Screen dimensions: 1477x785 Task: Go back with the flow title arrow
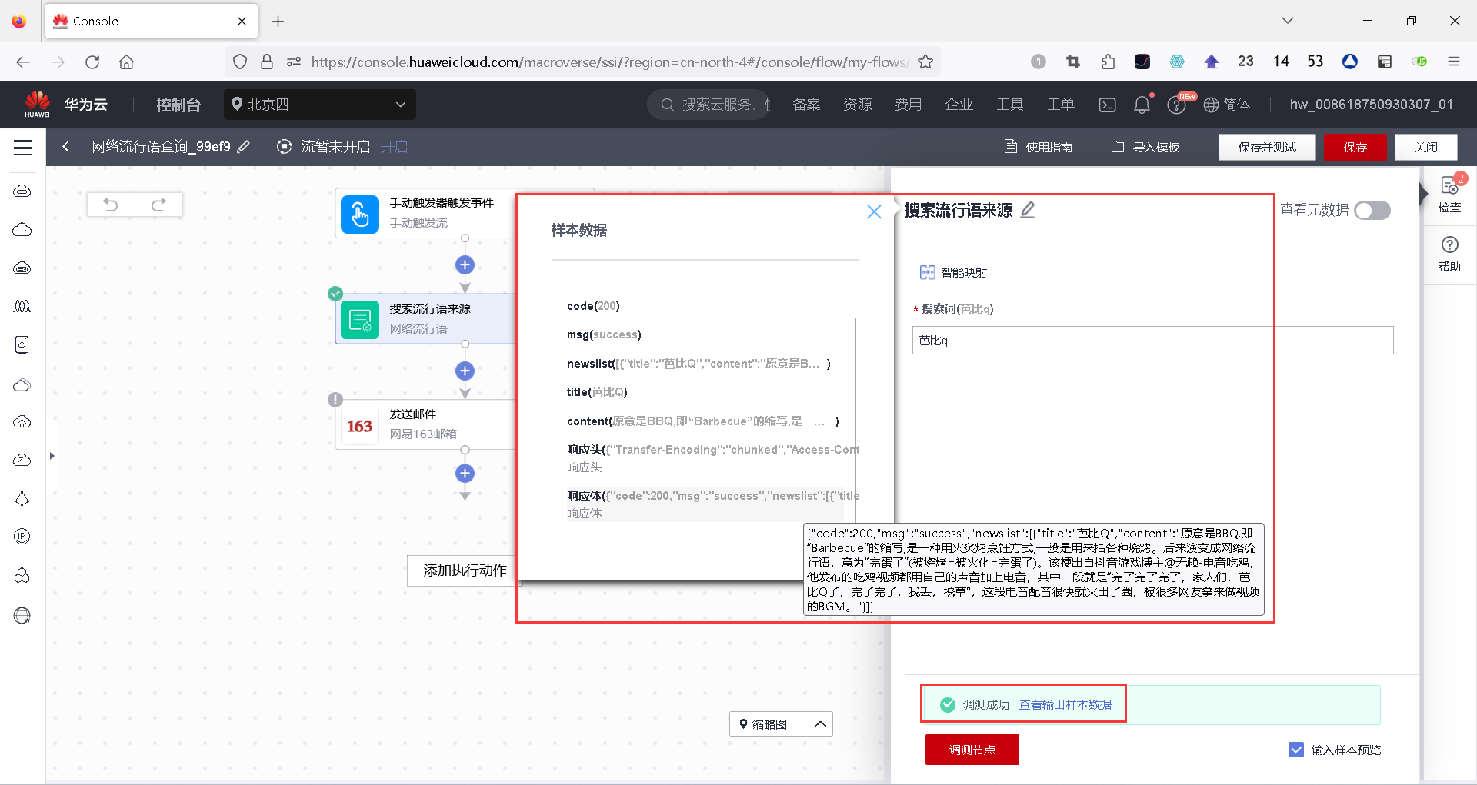click(66, 147)
